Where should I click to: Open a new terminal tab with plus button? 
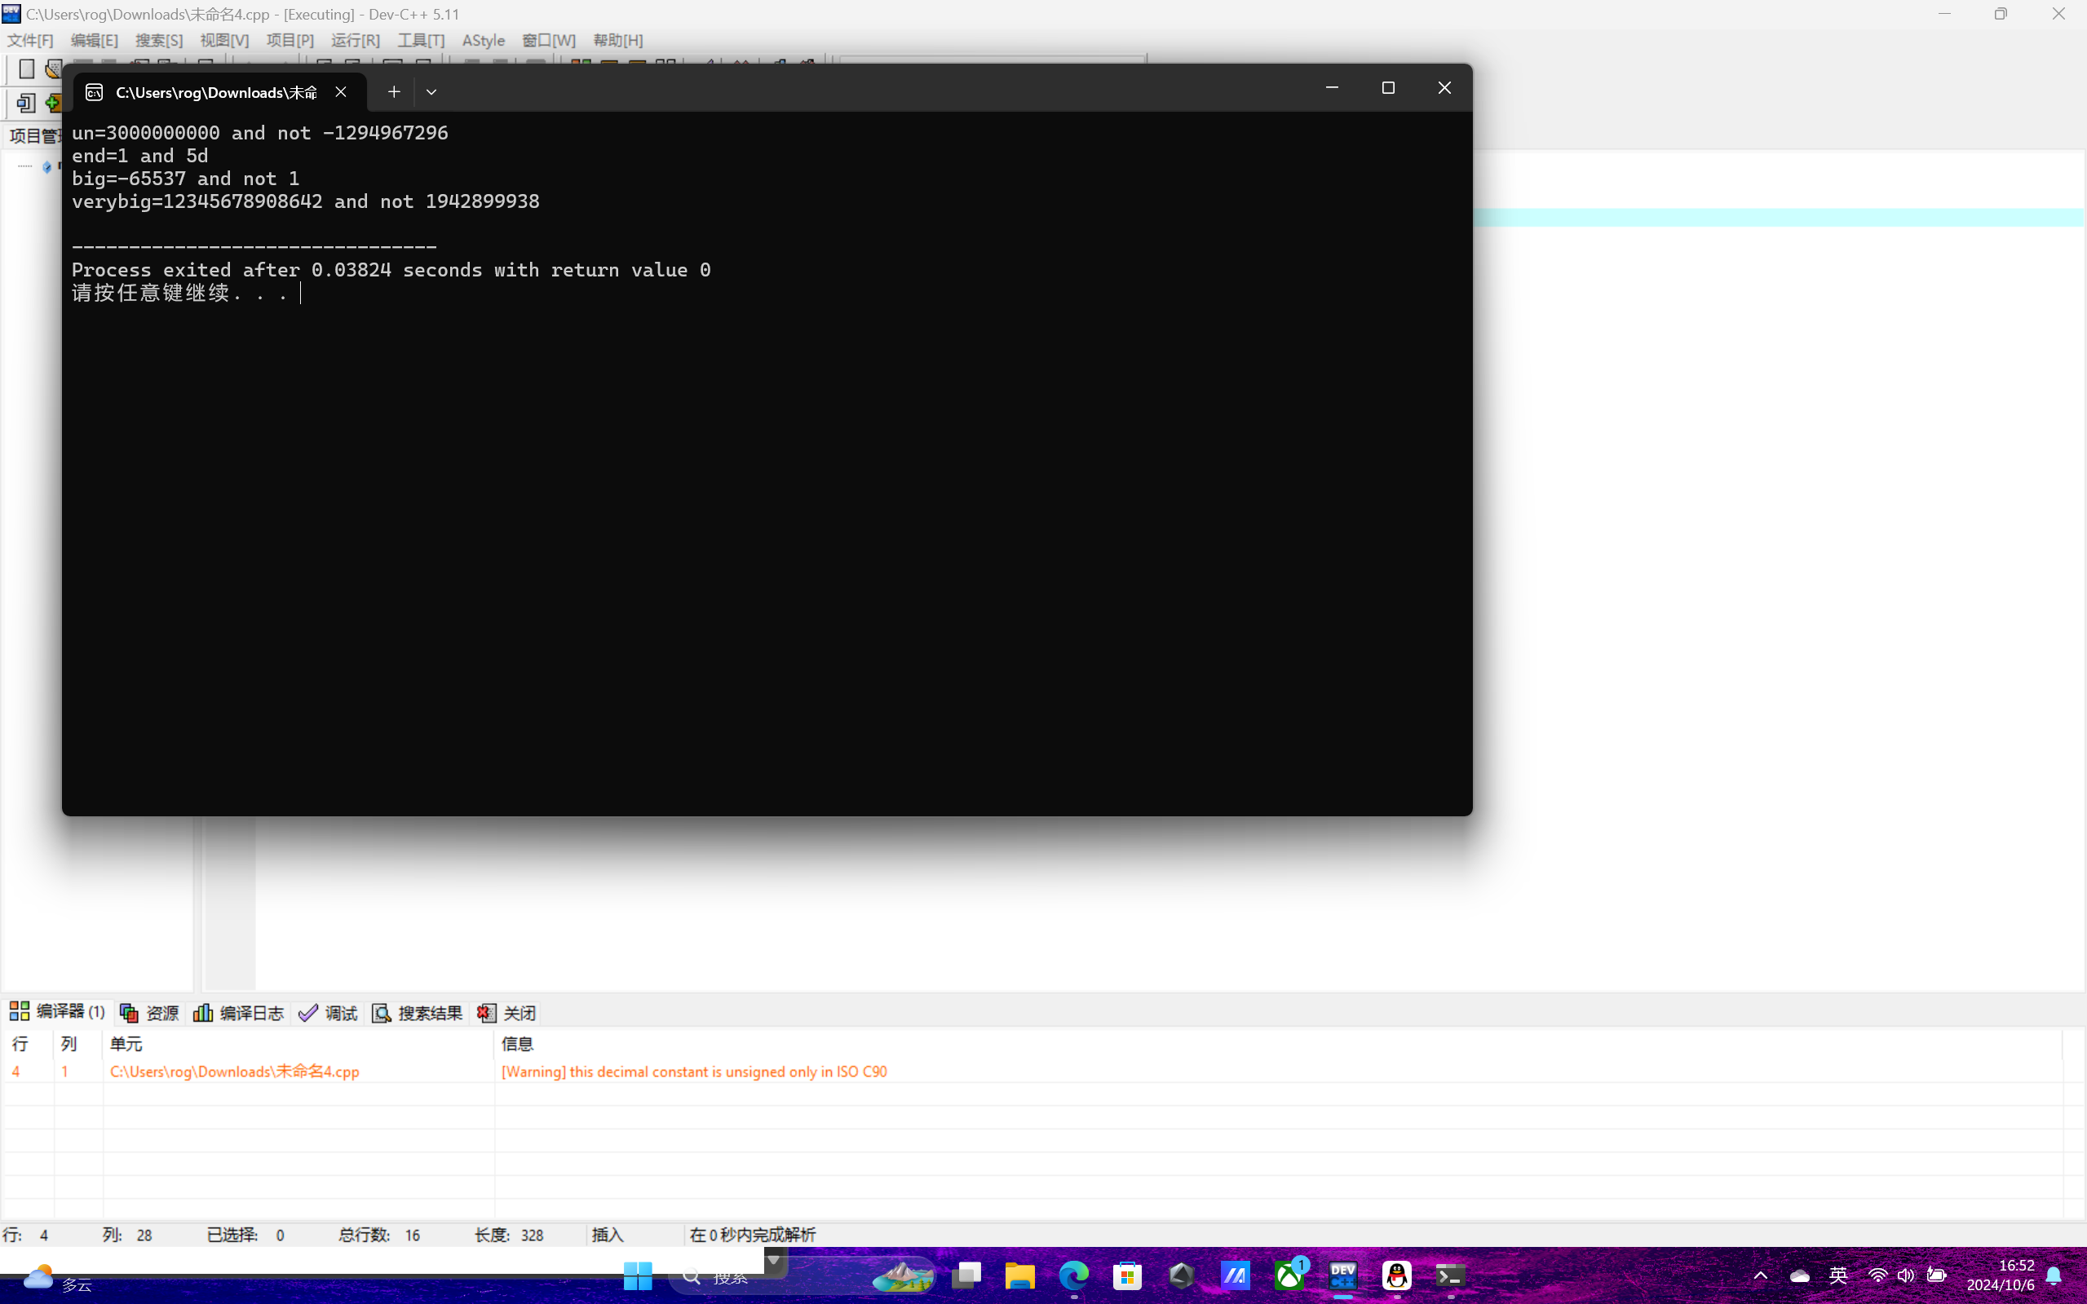(x=394, y=91)
